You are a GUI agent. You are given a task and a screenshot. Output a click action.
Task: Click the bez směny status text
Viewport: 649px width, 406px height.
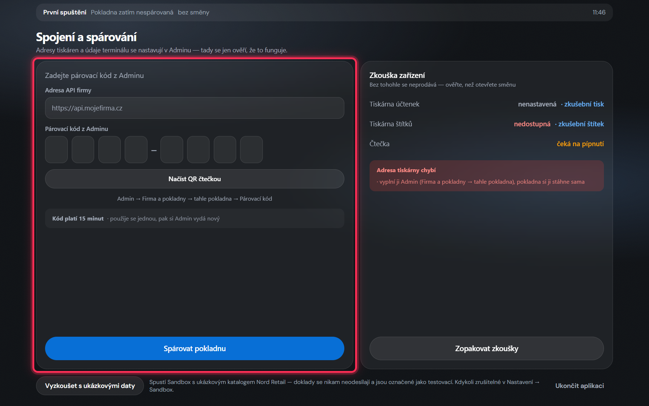pos(194,12)
